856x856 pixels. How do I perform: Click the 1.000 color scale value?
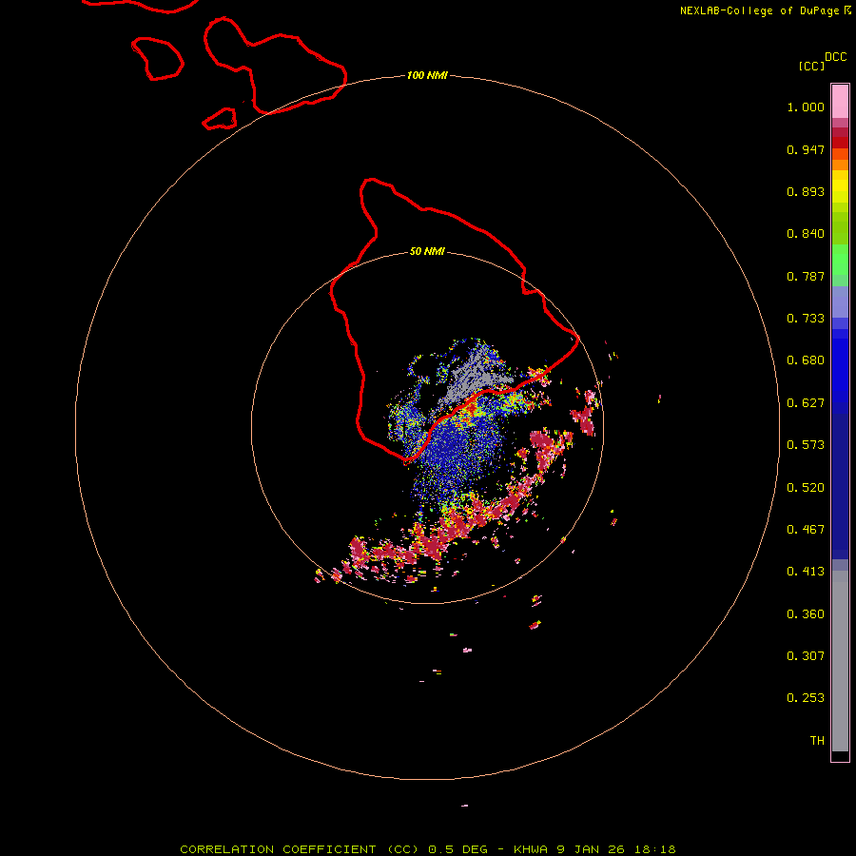[x=806, y=107]
